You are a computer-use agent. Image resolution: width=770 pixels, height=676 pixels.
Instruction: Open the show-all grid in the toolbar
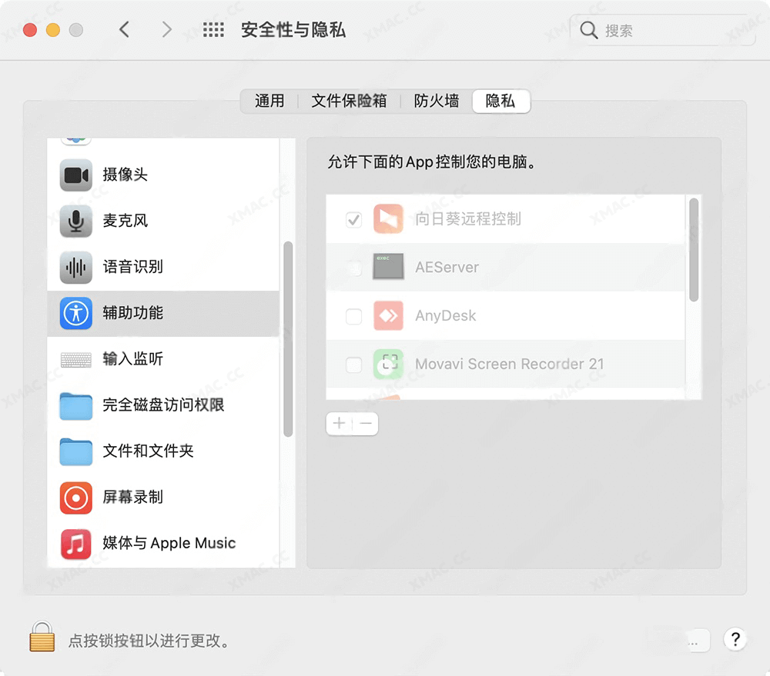pos(213,29)
